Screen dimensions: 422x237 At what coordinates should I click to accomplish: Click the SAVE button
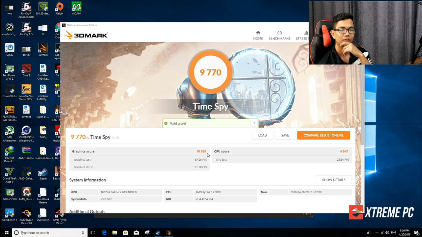tap(285, 135)
